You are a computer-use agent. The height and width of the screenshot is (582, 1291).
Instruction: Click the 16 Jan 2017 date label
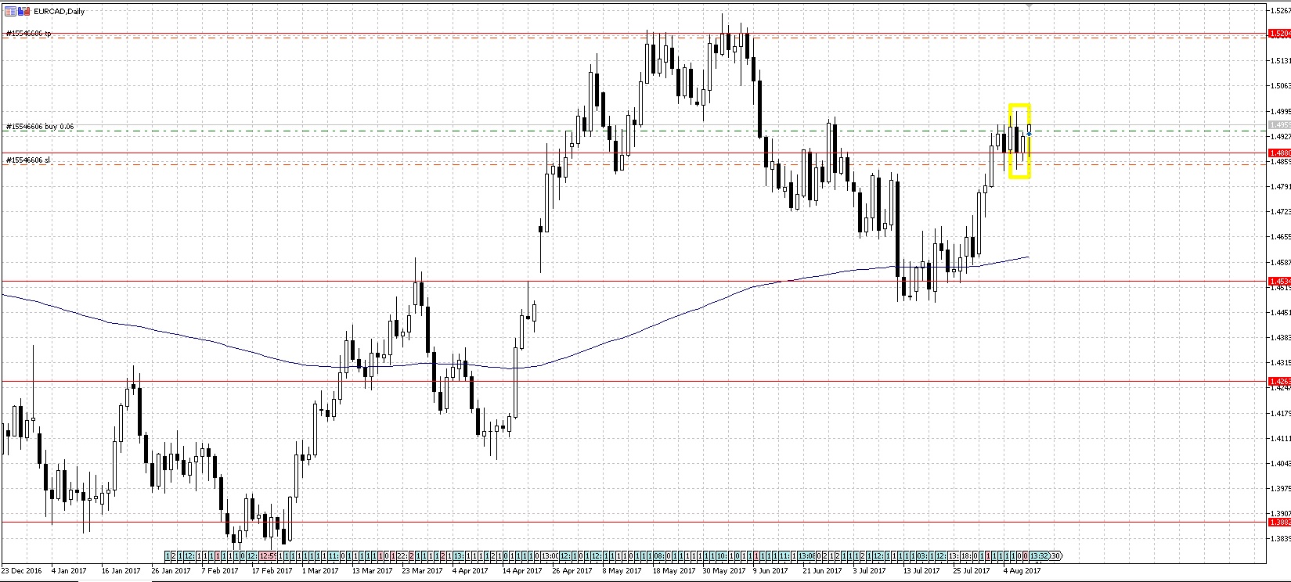point(121,570)
